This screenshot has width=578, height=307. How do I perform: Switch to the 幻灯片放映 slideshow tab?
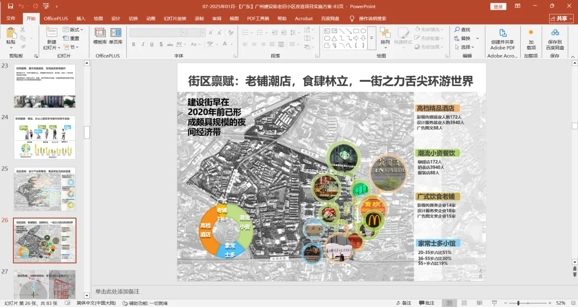174,18
